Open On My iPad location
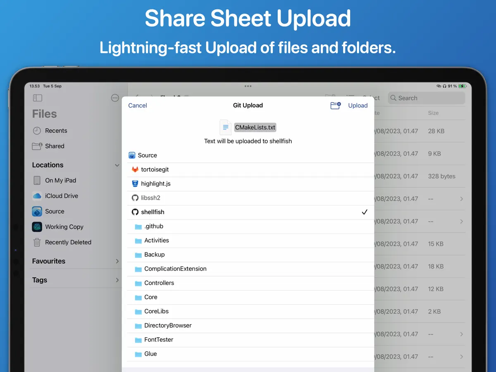 coord(76,180)
